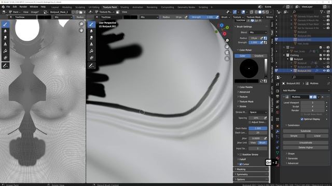
Task: Click red X axis on navigation gizmo
Action: (x=225, y=34)
